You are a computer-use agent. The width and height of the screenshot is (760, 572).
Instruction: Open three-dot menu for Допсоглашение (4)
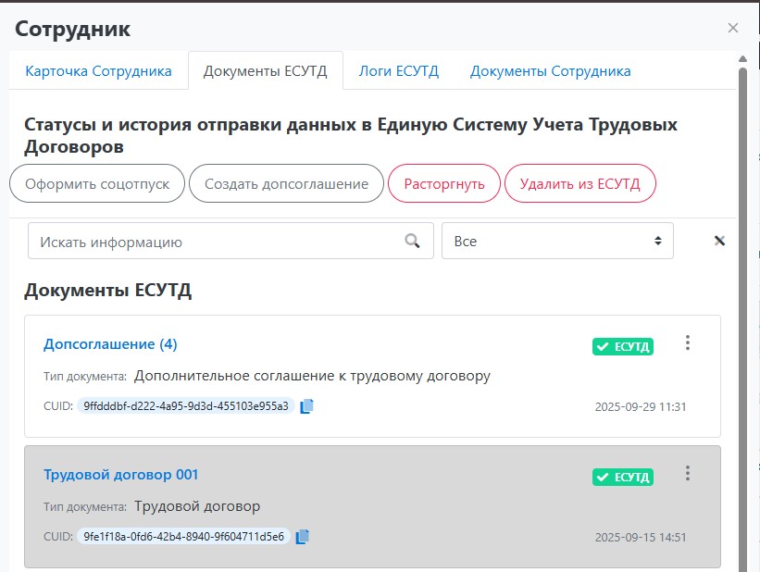[687, 343]
